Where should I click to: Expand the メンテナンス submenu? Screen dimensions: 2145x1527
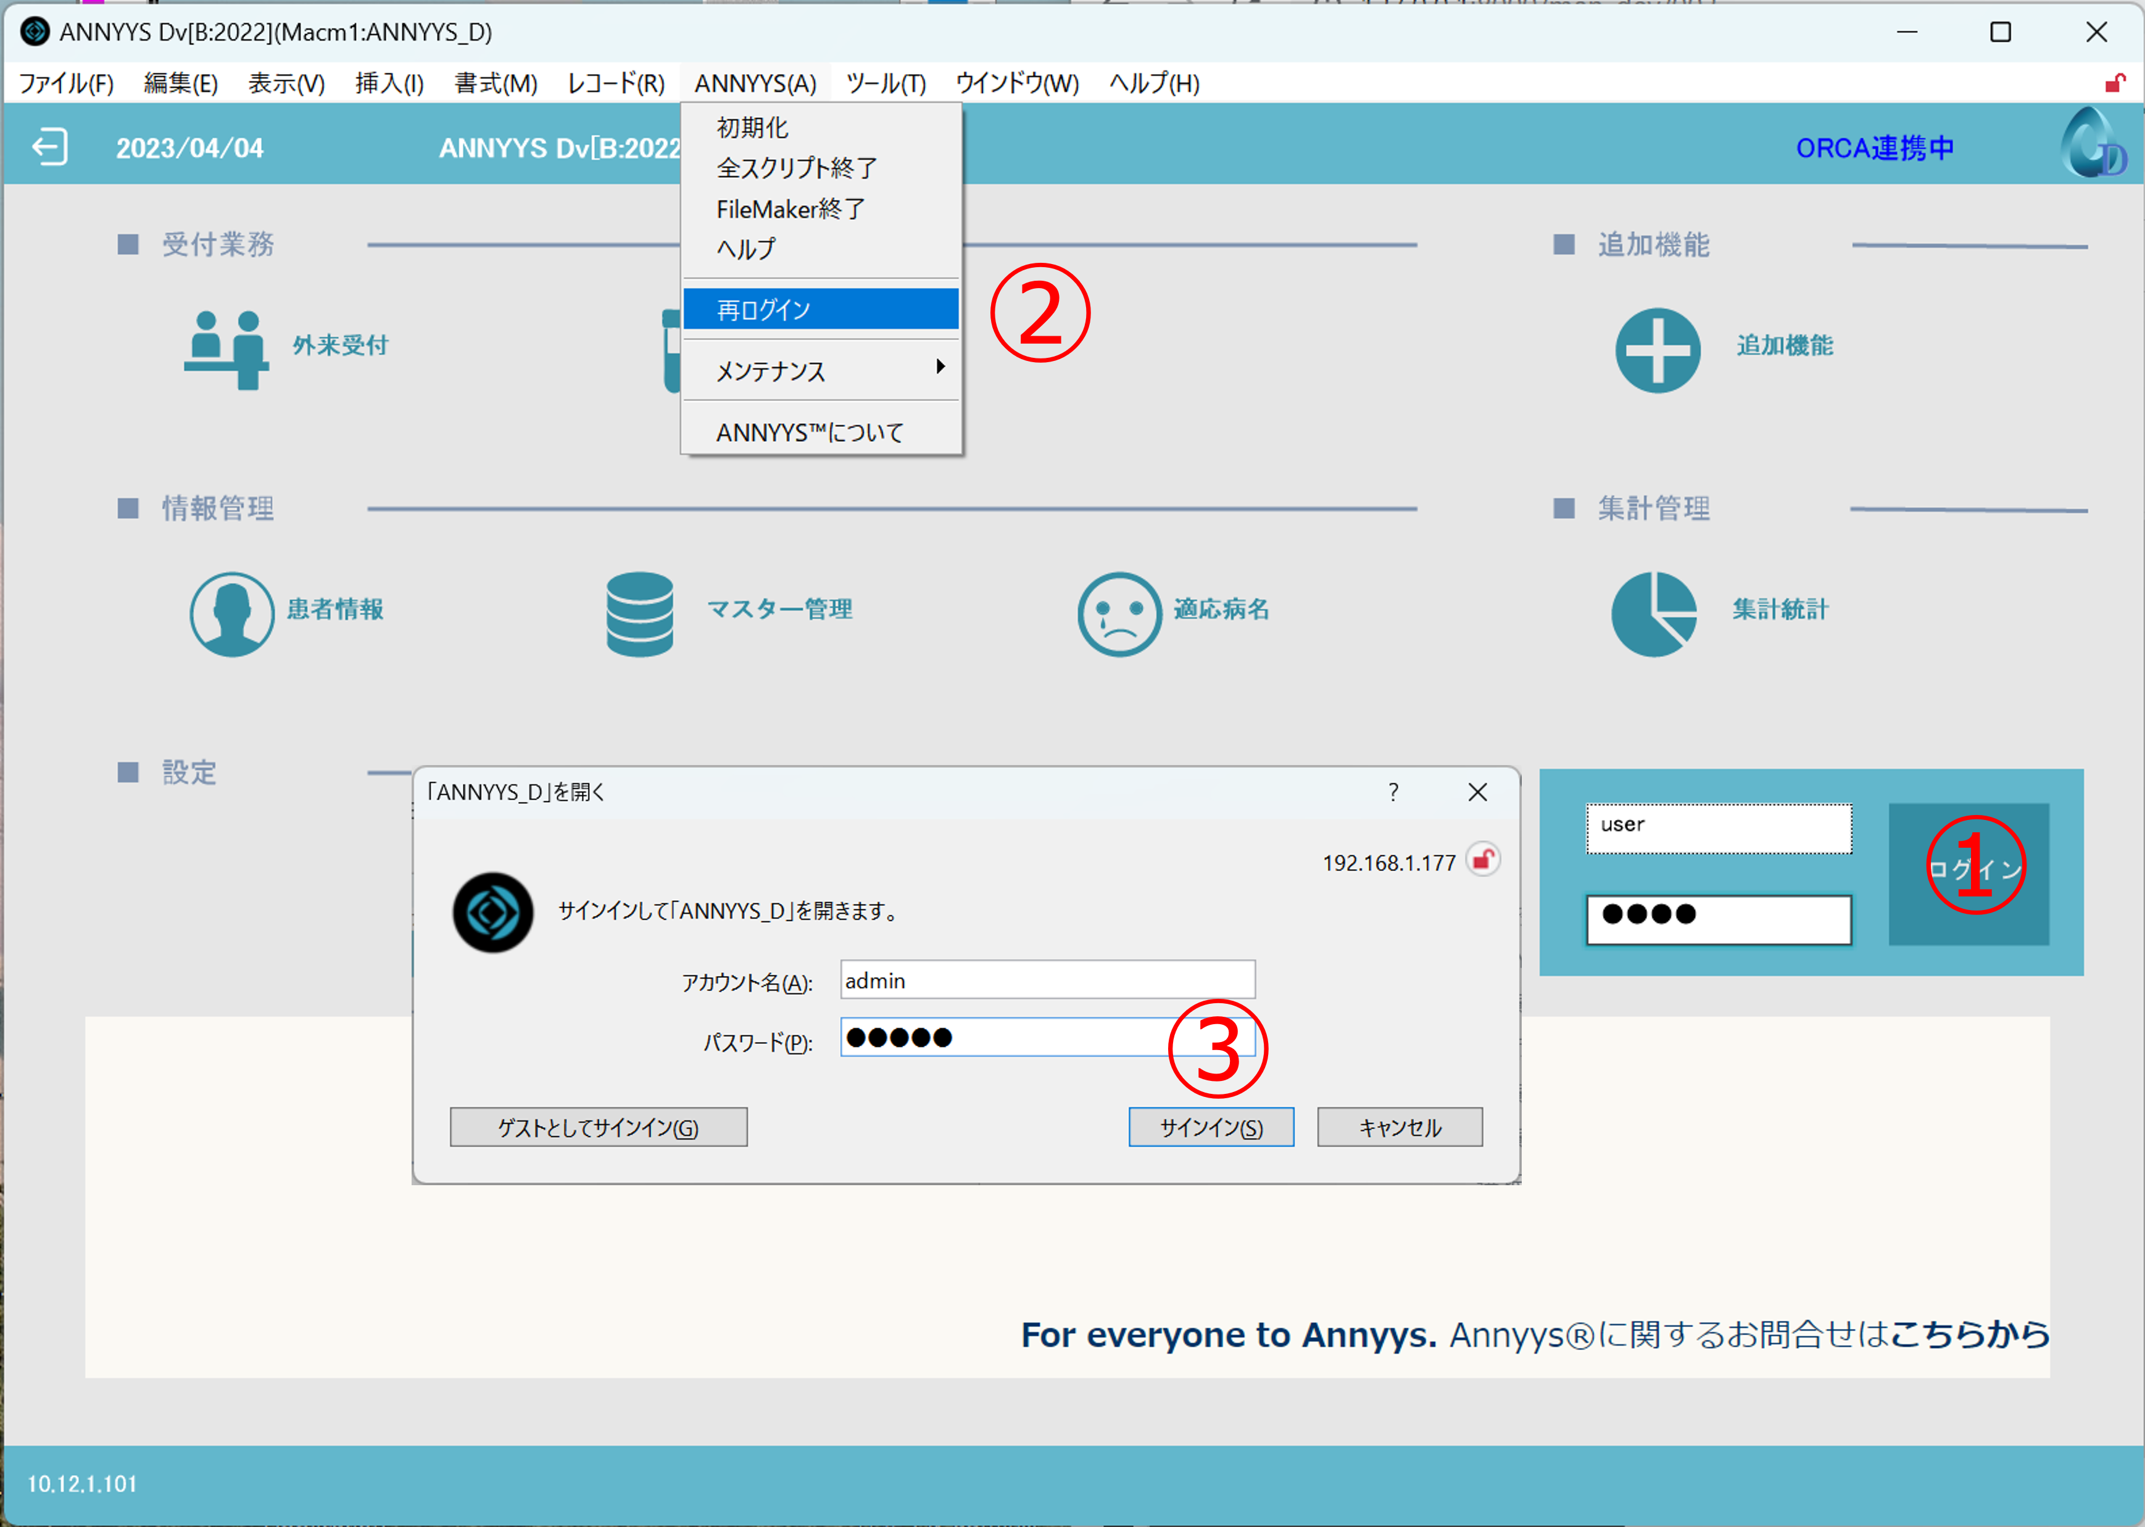[821, 370]
